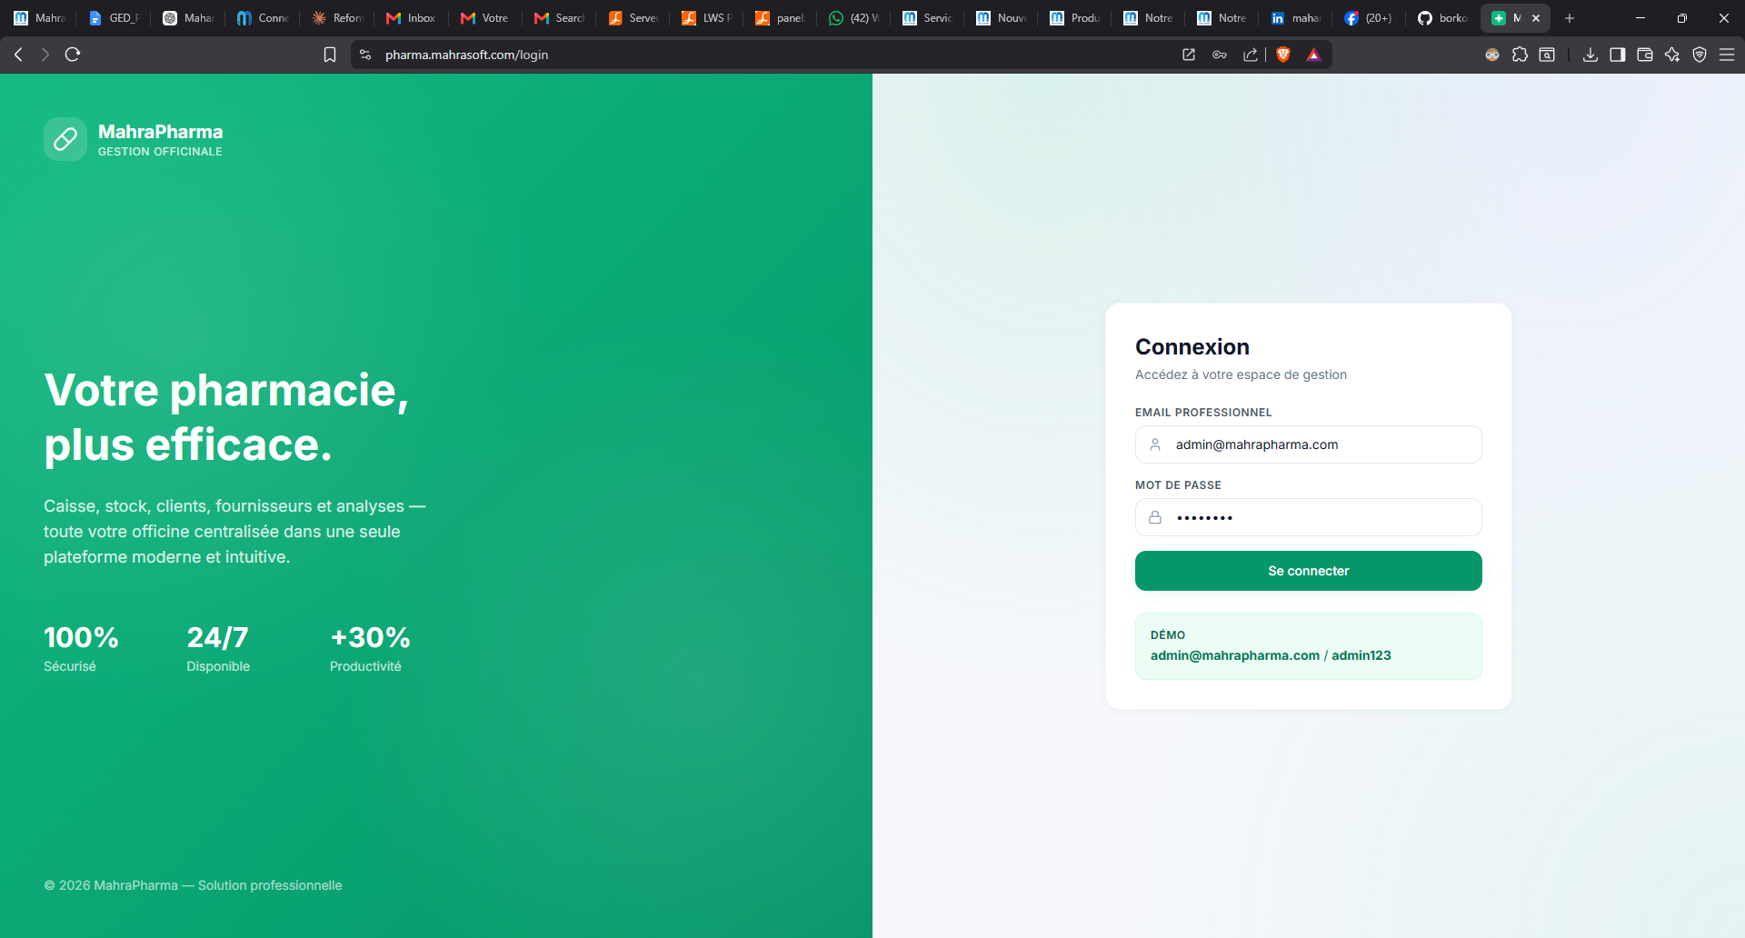Image resolution: width=1745 pixels, height=938 pixels.
Task: Click the share page icon
Action: click(x=1251, y=55)
